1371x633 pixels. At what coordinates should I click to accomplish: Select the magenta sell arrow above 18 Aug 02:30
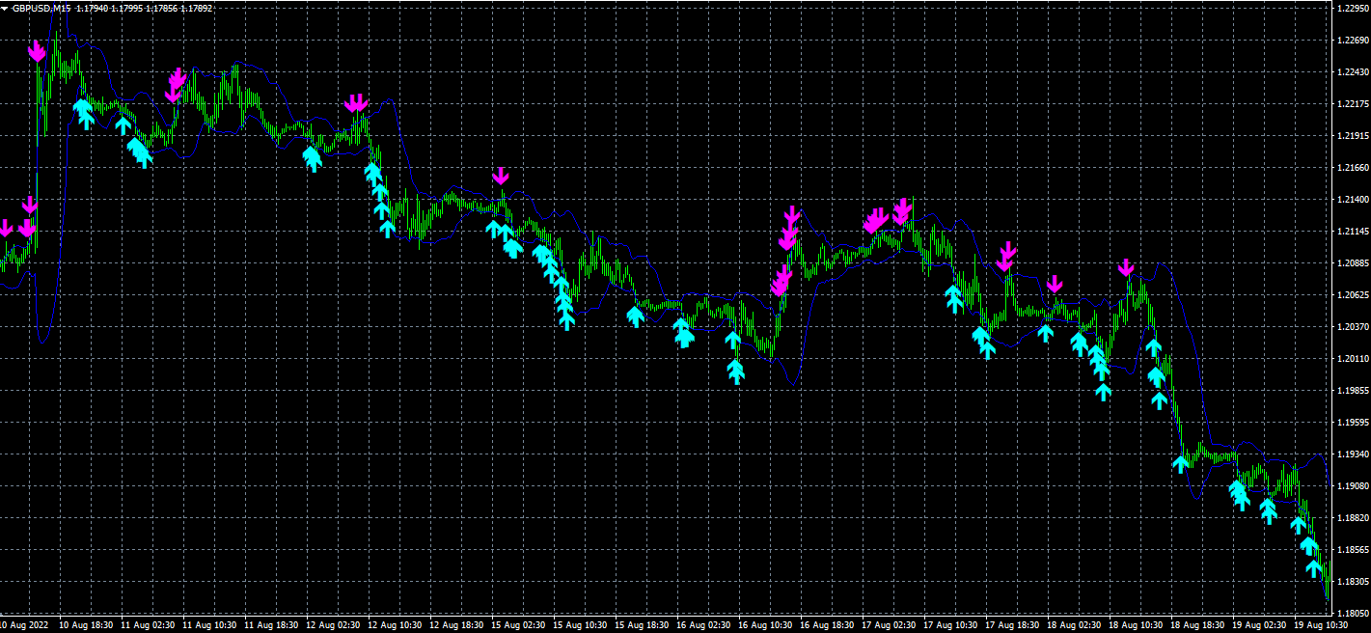[x=1055, y=284]
